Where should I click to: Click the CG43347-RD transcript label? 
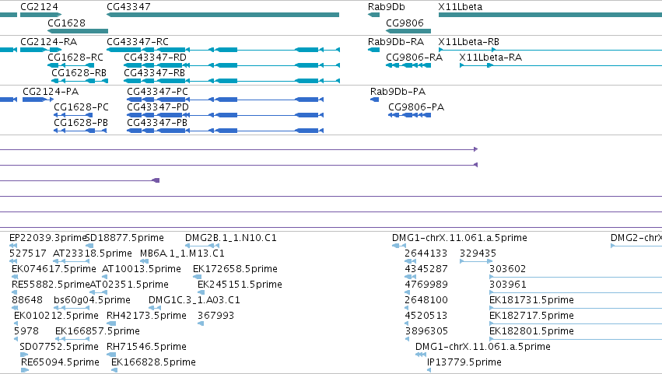[155, 57]
